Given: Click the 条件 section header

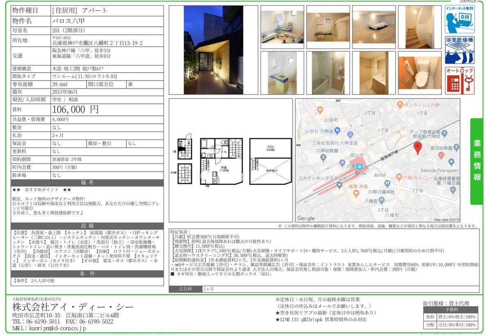Looking at the screenshot, I should [x=87, y=273].
